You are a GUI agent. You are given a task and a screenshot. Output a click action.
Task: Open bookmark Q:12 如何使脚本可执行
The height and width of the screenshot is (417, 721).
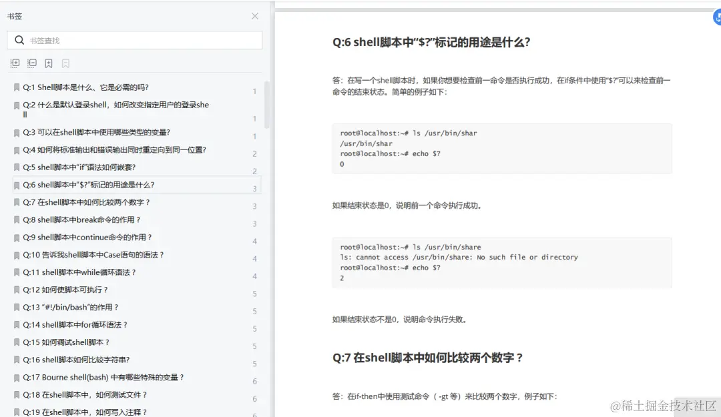pos(65,290)
